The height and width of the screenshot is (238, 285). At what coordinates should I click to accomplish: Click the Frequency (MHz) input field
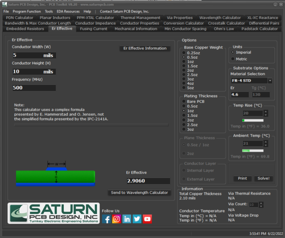click(34, 88)
